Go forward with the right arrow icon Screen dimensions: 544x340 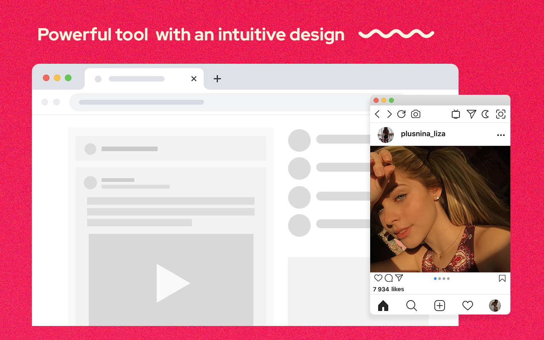[x=389, y=114]
